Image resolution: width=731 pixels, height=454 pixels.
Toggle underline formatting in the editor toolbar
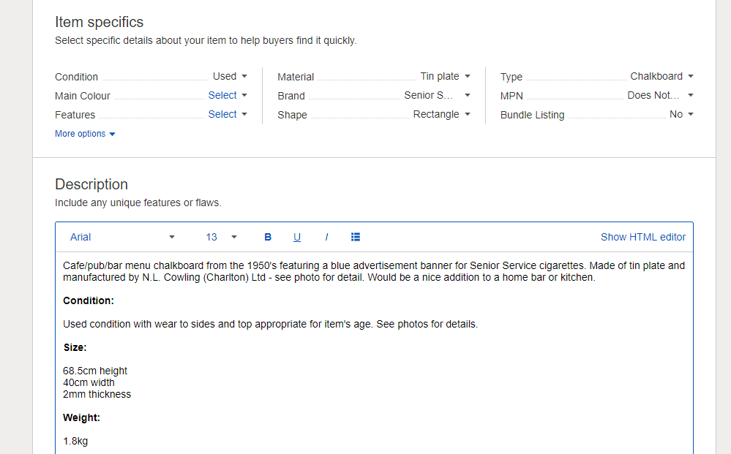point(297,237)
